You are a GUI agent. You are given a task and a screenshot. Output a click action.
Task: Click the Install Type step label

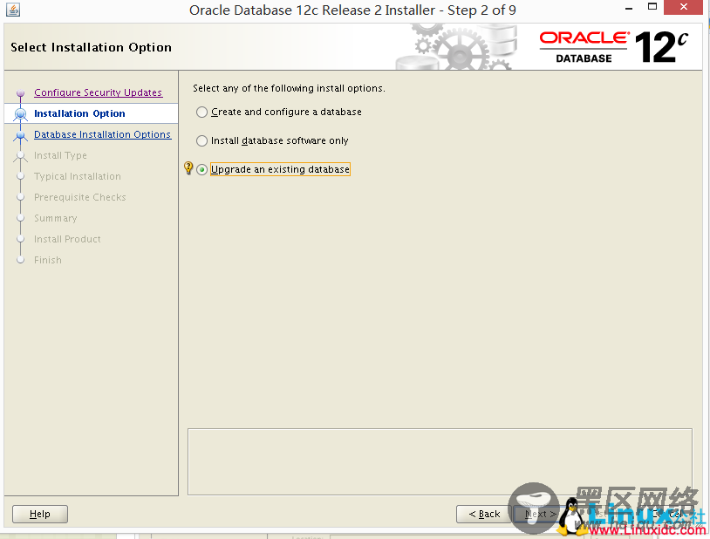tap(60, 155)
